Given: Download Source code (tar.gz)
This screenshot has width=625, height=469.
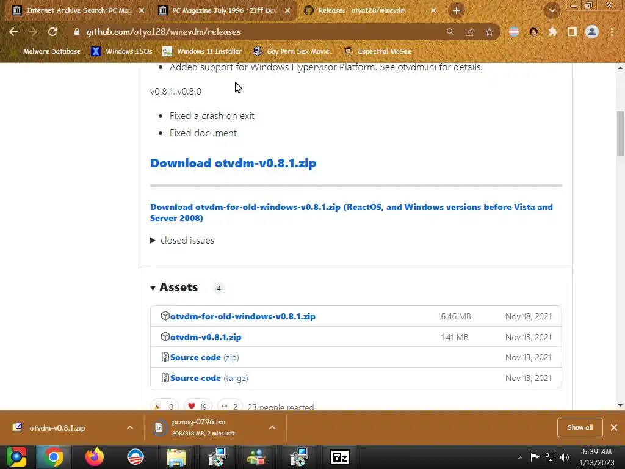Looking at the screenshot, I should [209, 378].
